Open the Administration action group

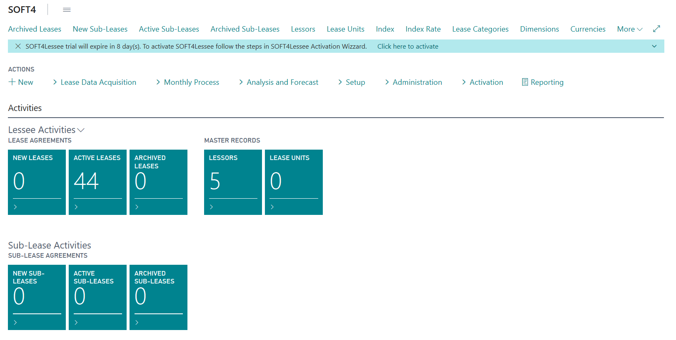[414, 82]
